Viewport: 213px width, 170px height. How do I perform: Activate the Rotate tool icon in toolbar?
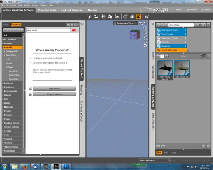110,17
